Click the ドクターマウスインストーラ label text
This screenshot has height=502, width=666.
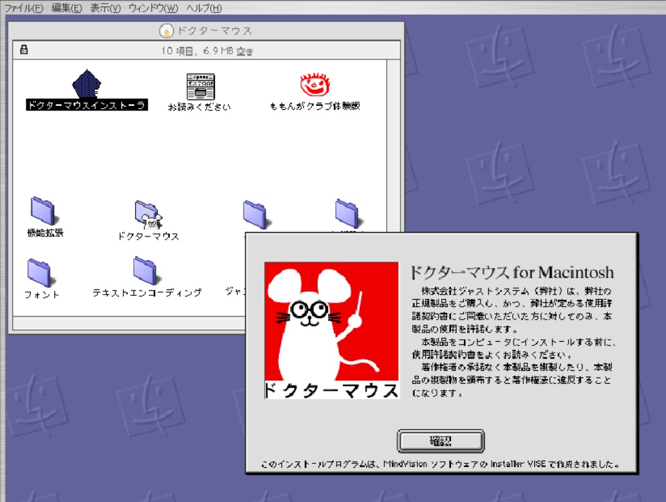(87, 105)
